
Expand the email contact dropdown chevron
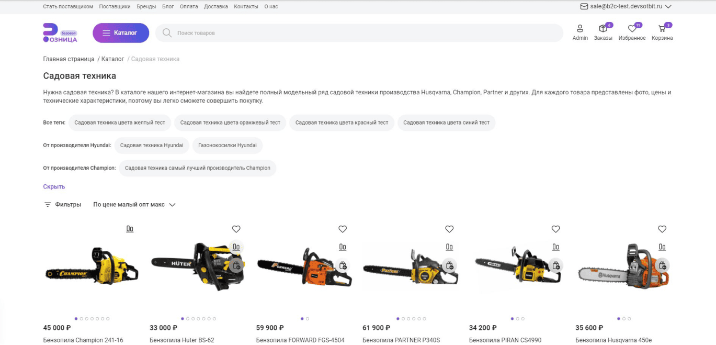[668, 7]
